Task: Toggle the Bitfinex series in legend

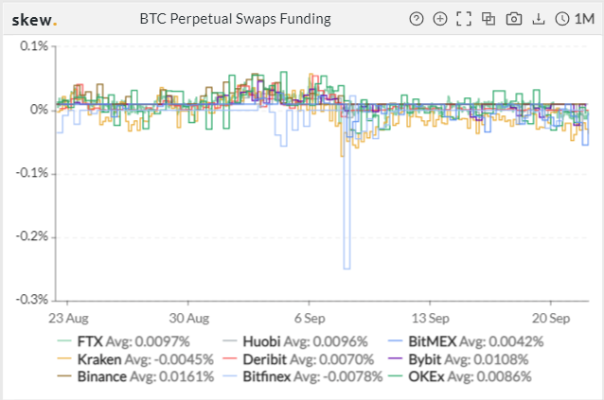Action: tap(303, 376)
